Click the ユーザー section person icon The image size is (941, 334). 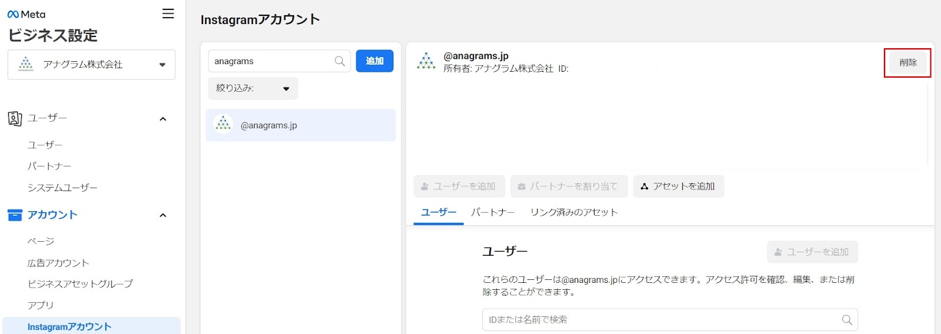(x=15, y=118)
